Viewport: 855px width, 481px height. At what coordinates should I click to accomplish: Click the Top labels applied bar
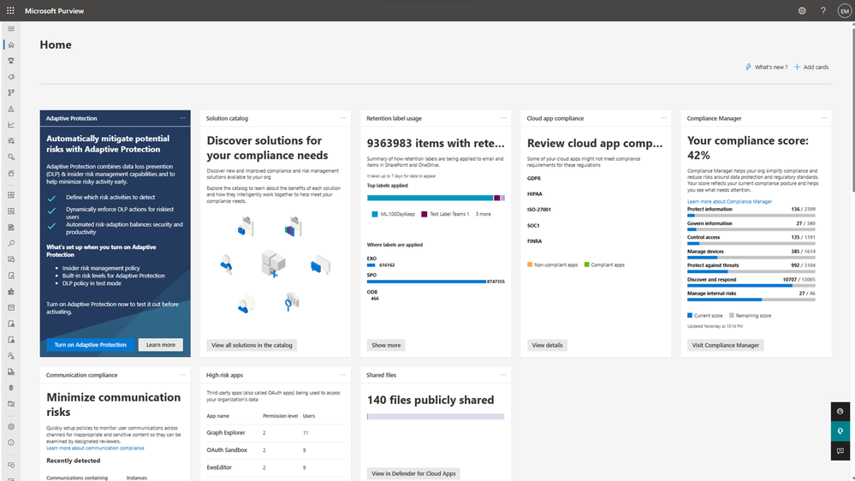[436, 198]
